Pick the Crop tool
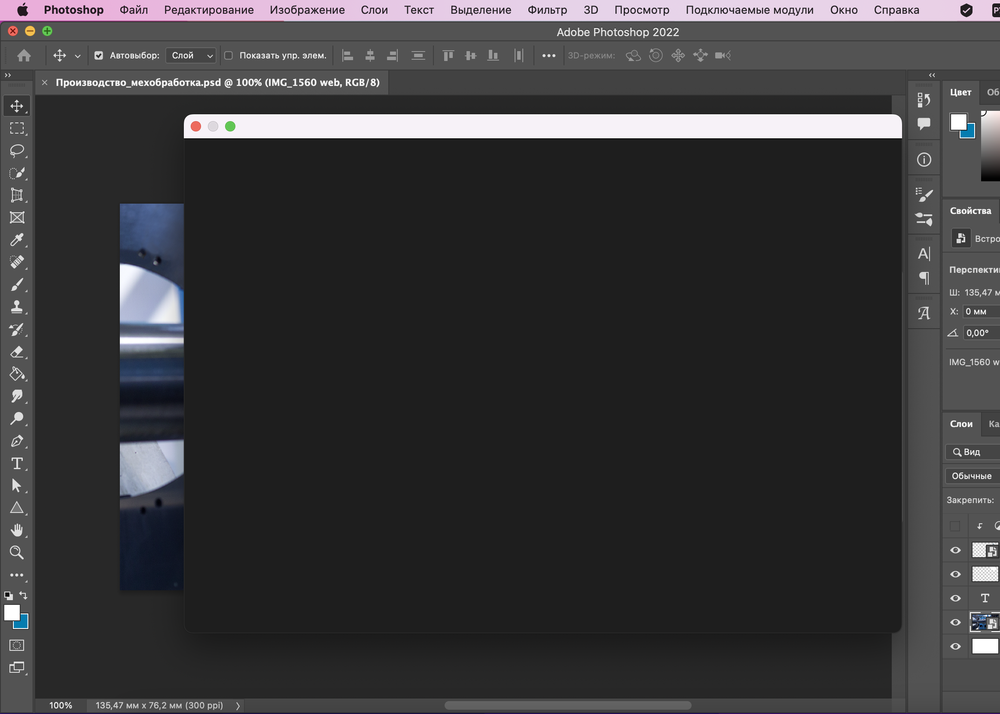1000x714 pixels. 17,195
